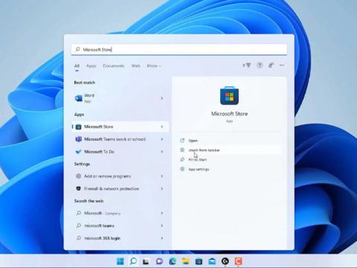Viewport: 357px width, 268px height.
Task: Click the search icon beside microsoft 365 login
Action: click(x=79, y=238)
